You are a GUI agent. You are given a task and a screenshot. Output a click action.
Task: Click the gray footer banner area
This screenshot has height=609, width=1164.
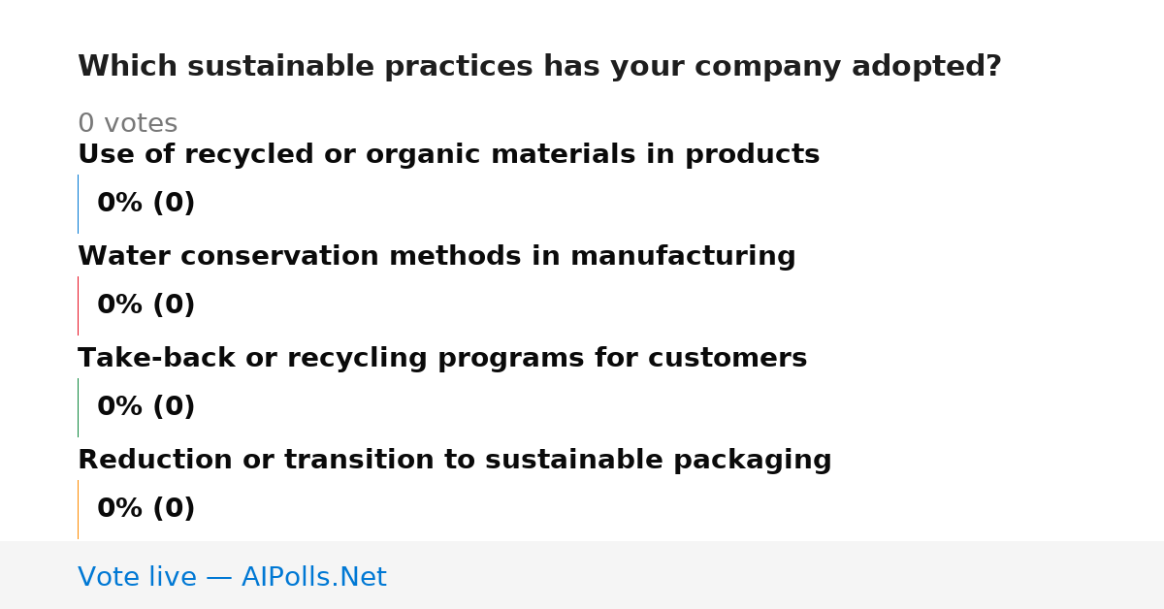click(x=582, y=575)
